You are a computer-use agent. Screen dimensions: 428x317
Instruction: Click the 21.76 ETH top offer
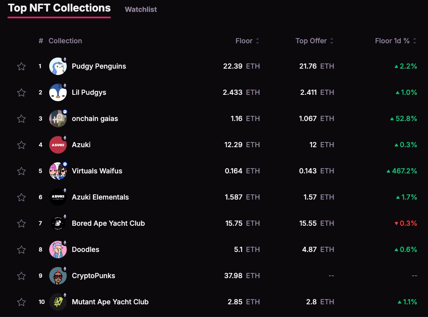tap(317, 66)
